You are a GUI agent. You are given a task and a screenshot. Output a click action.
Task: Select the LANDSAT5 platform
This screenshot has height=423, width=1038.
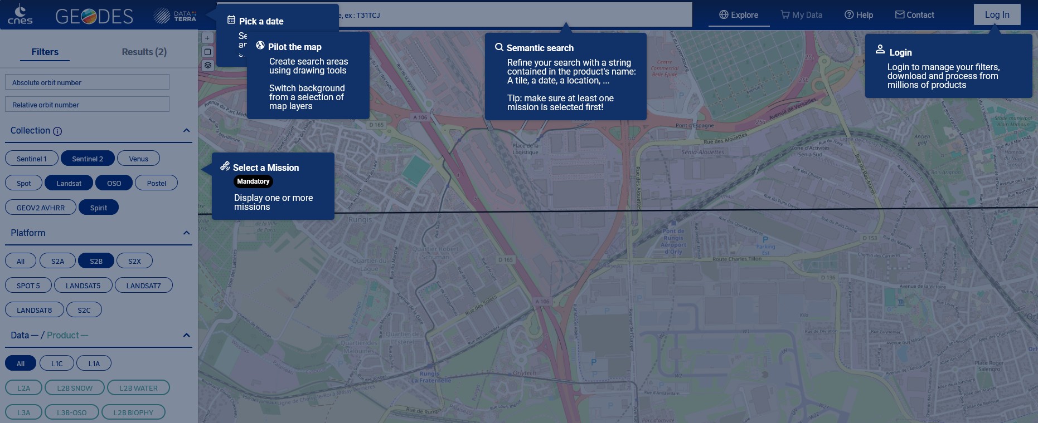coord(83,286)
